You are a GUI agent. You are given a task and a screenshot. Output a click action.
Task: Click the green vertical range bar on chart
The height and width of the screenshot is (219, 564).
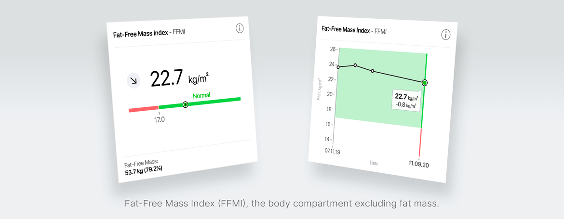[424, 91]
